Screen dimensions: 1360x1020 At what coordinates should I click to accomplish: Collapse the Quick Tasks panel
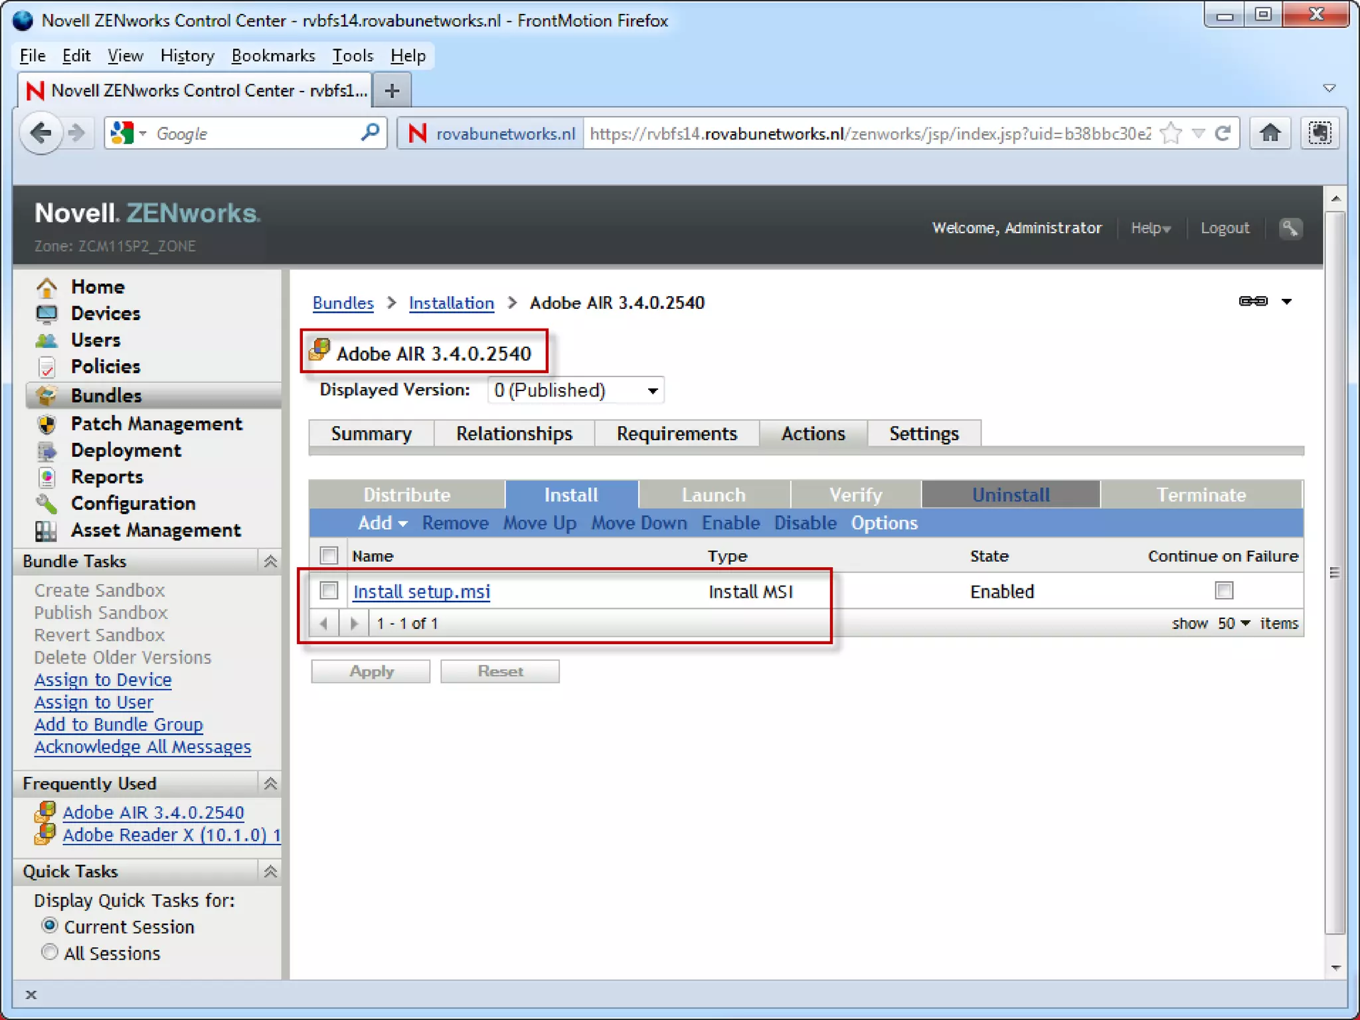pyautogui.click(x=270, y=871)
